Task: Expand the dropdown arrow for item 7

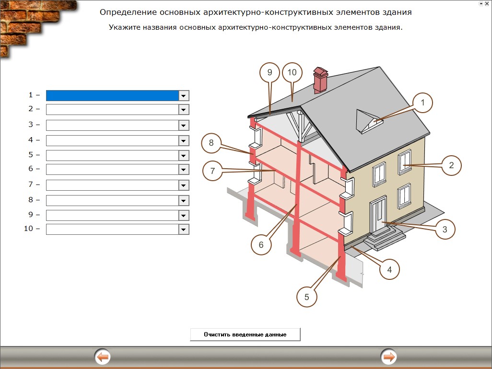Action: (x=183, y=185)
